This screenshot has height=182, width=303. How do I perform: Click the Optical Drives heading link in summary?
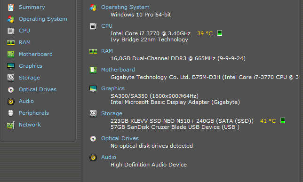120,138
